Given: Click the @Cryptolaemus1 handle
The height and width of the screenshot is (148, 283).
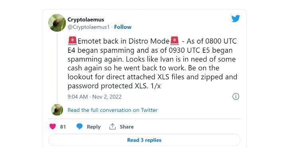Looking at the screenshot, I should tap(88, 27).
